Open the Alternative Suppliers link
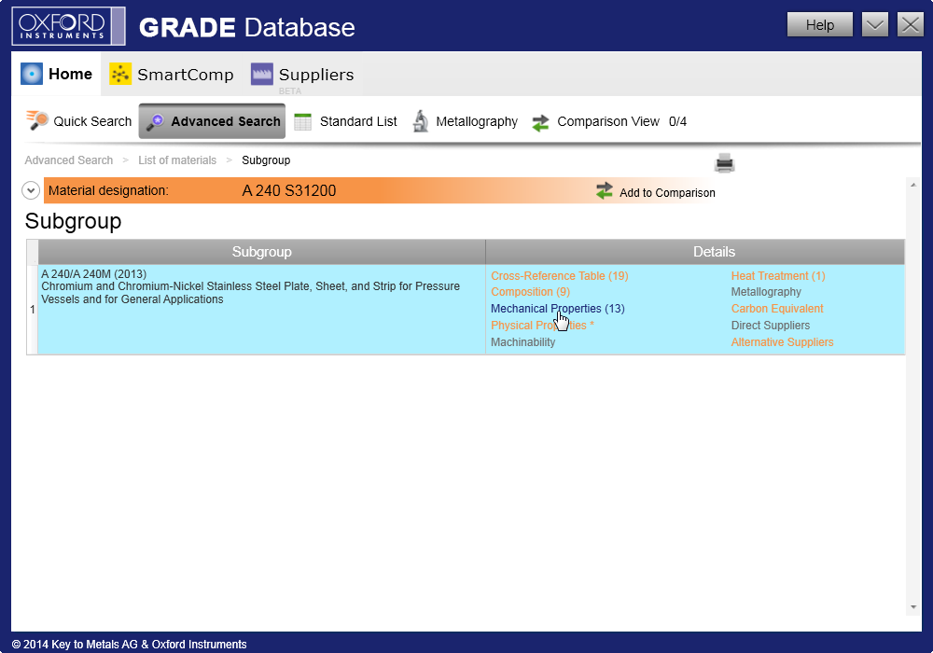Viewport: 933px width, 653px height. pos(782,341)
